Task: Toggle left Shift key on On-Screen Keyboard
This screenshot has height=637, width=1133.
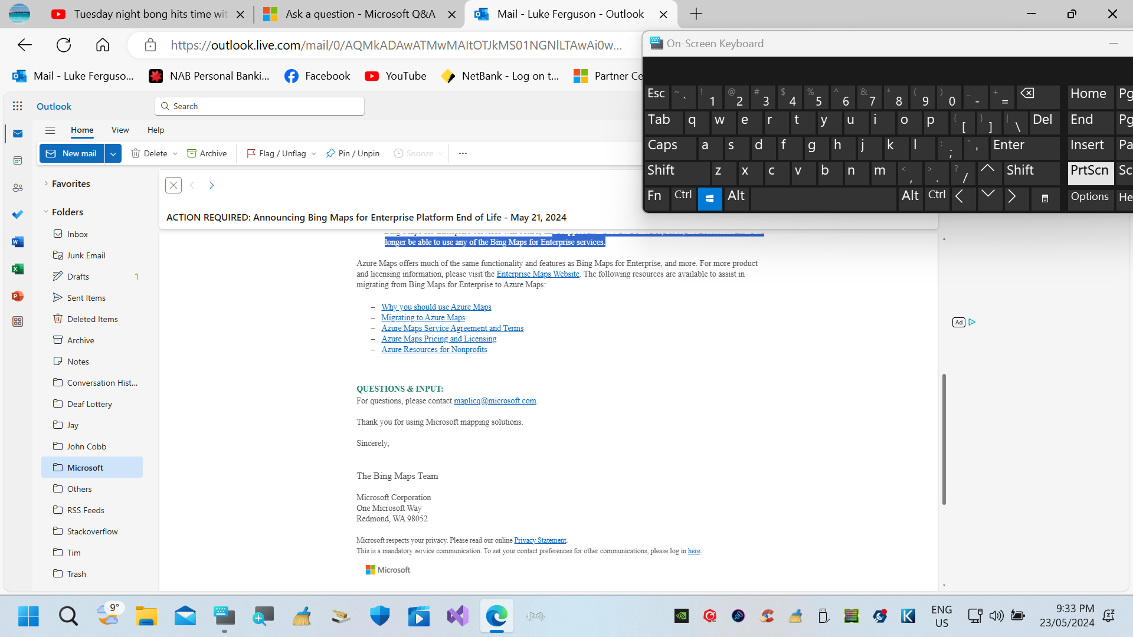Action: (x=677, y=173)
